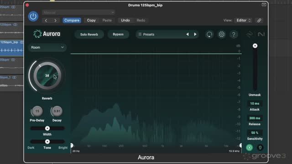Click the large Reverb amount knob
The image size is (292, 164).
pos(47,76)
